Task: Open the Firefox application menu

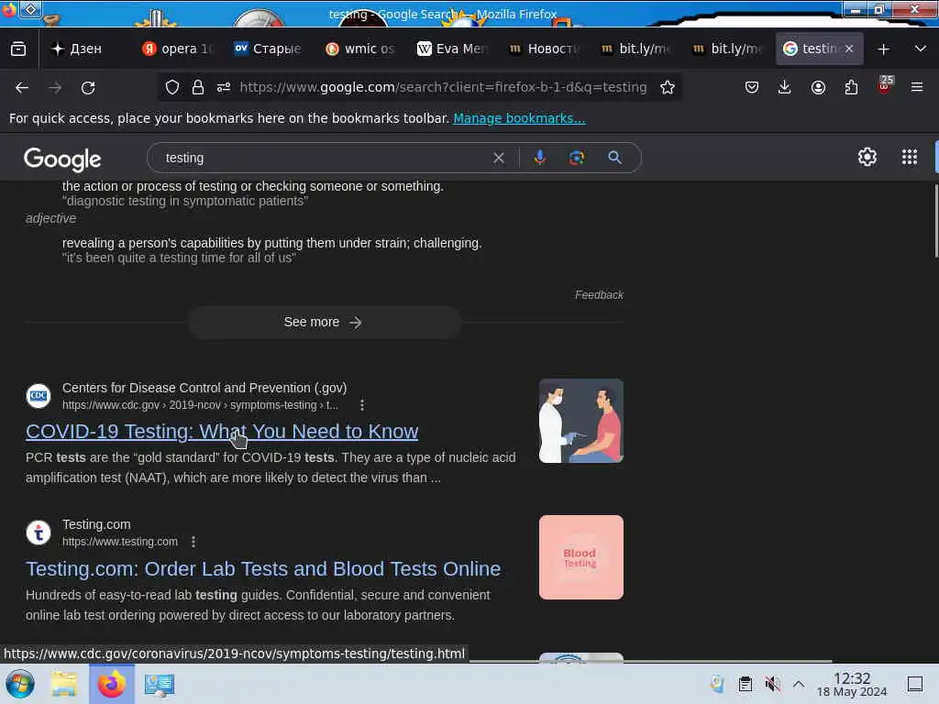Action: (917, 87)
